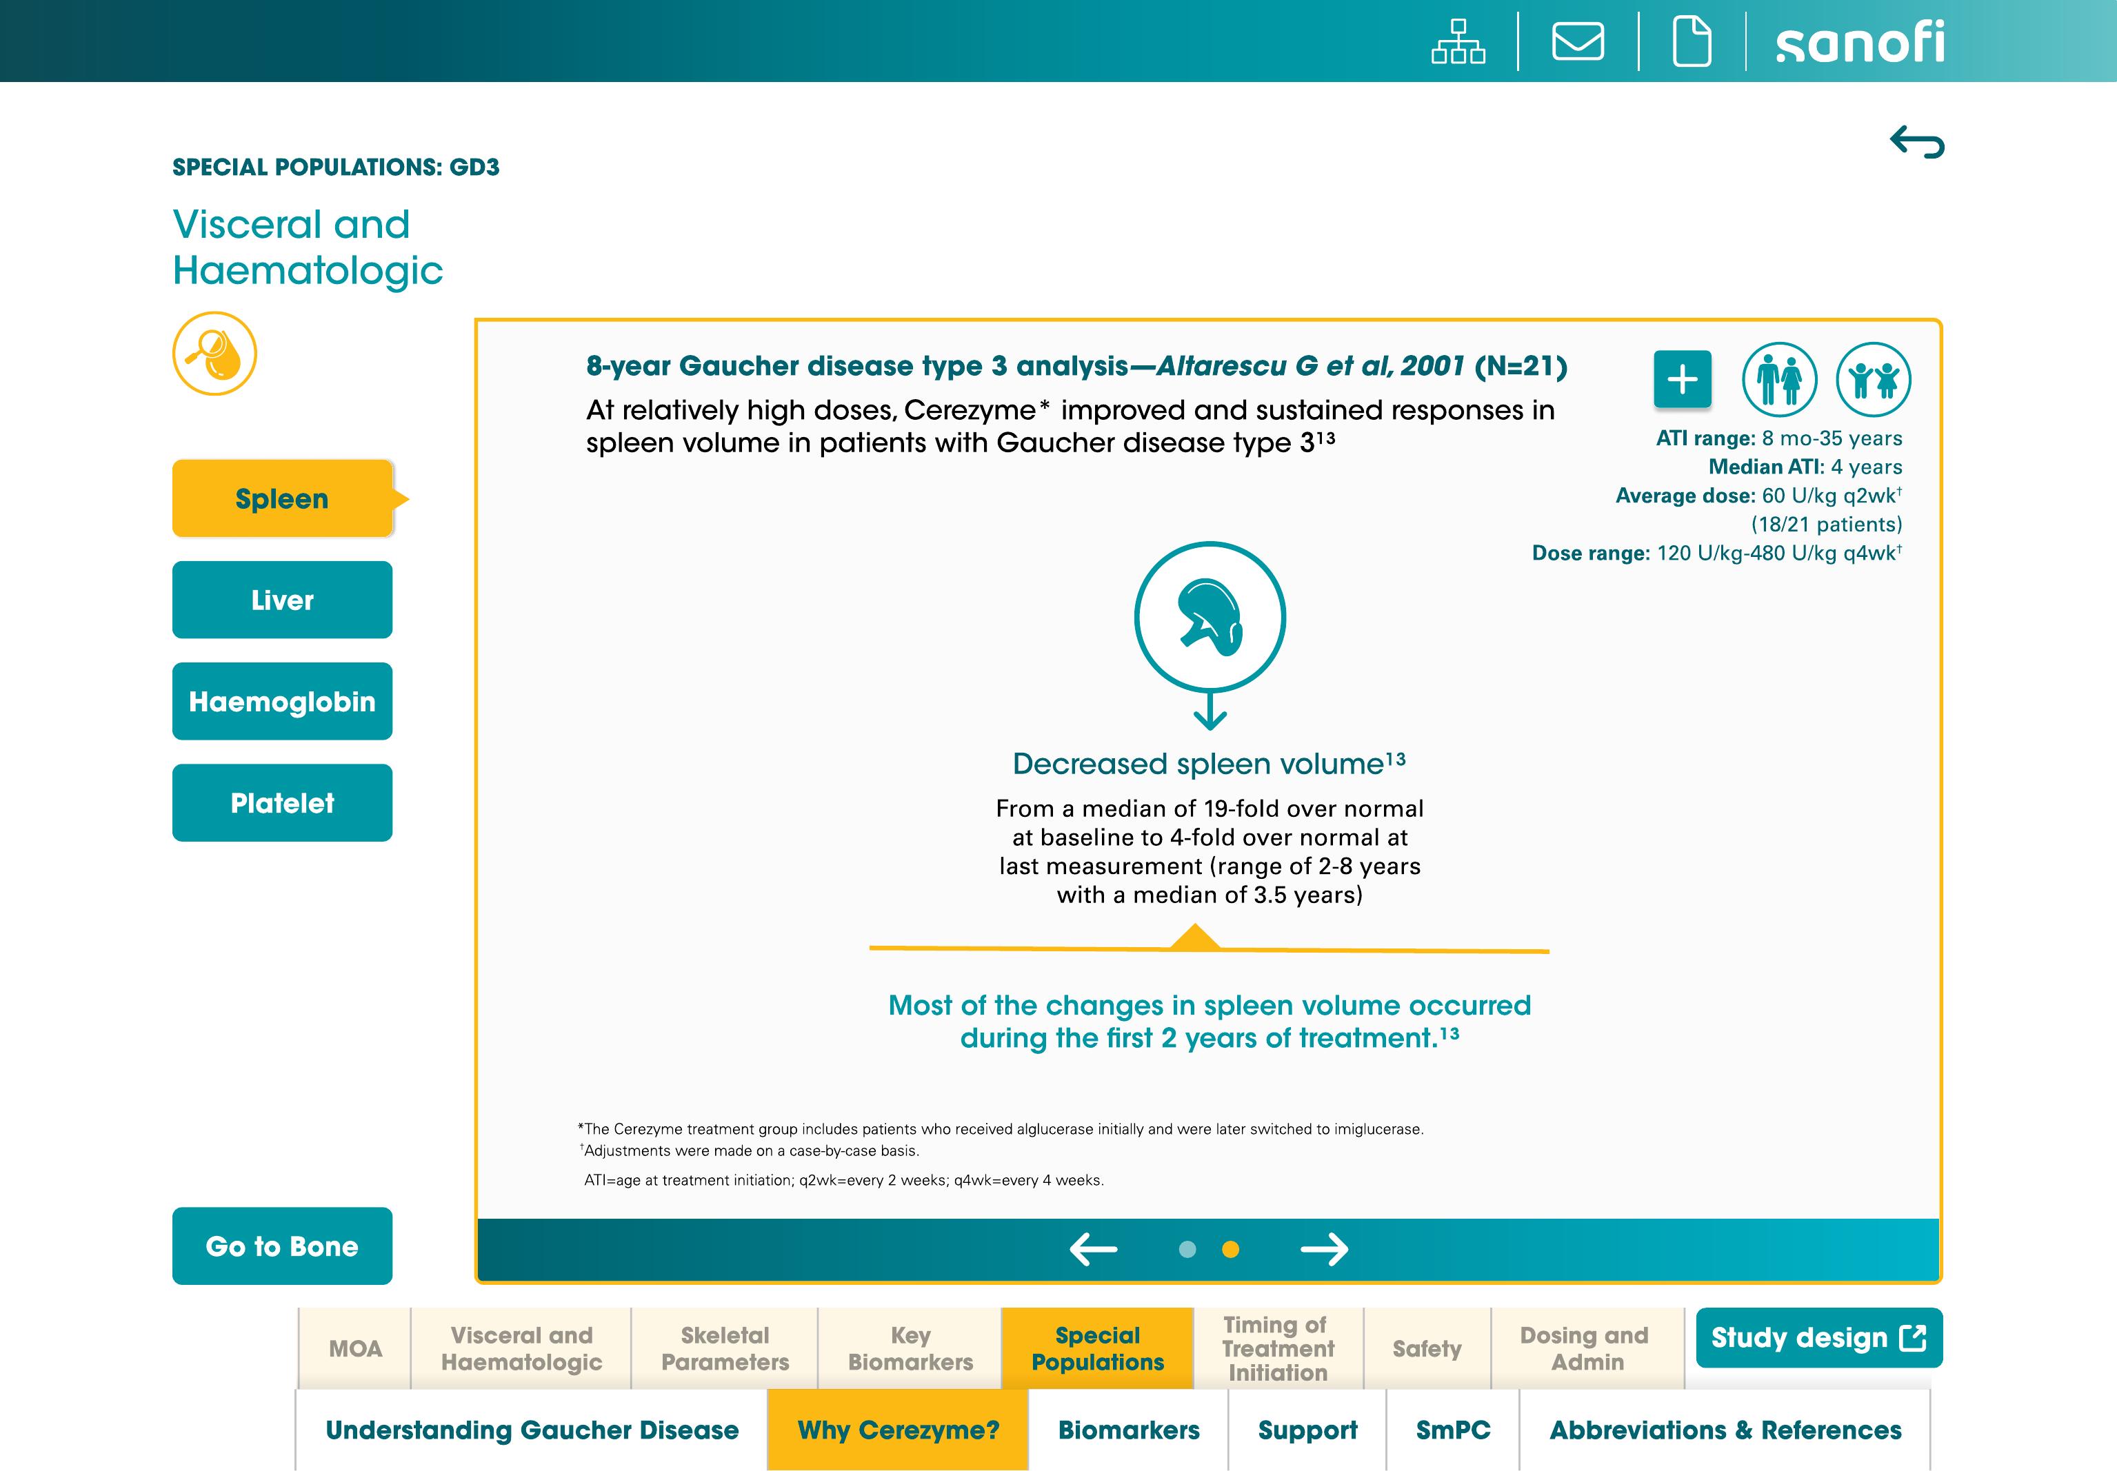Select the second slide dot
Viewport: 2117px width, 1471px height.
tap(1231, 1250)
